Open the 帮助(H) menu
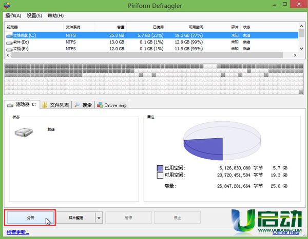 click(55, 16)
